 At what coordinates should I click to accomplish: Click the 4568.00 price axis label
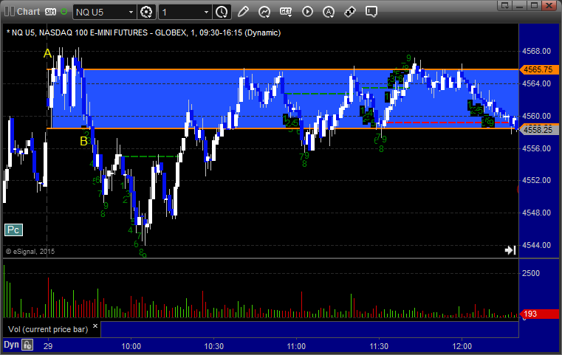pyautogui.click(x=536, y=51)
